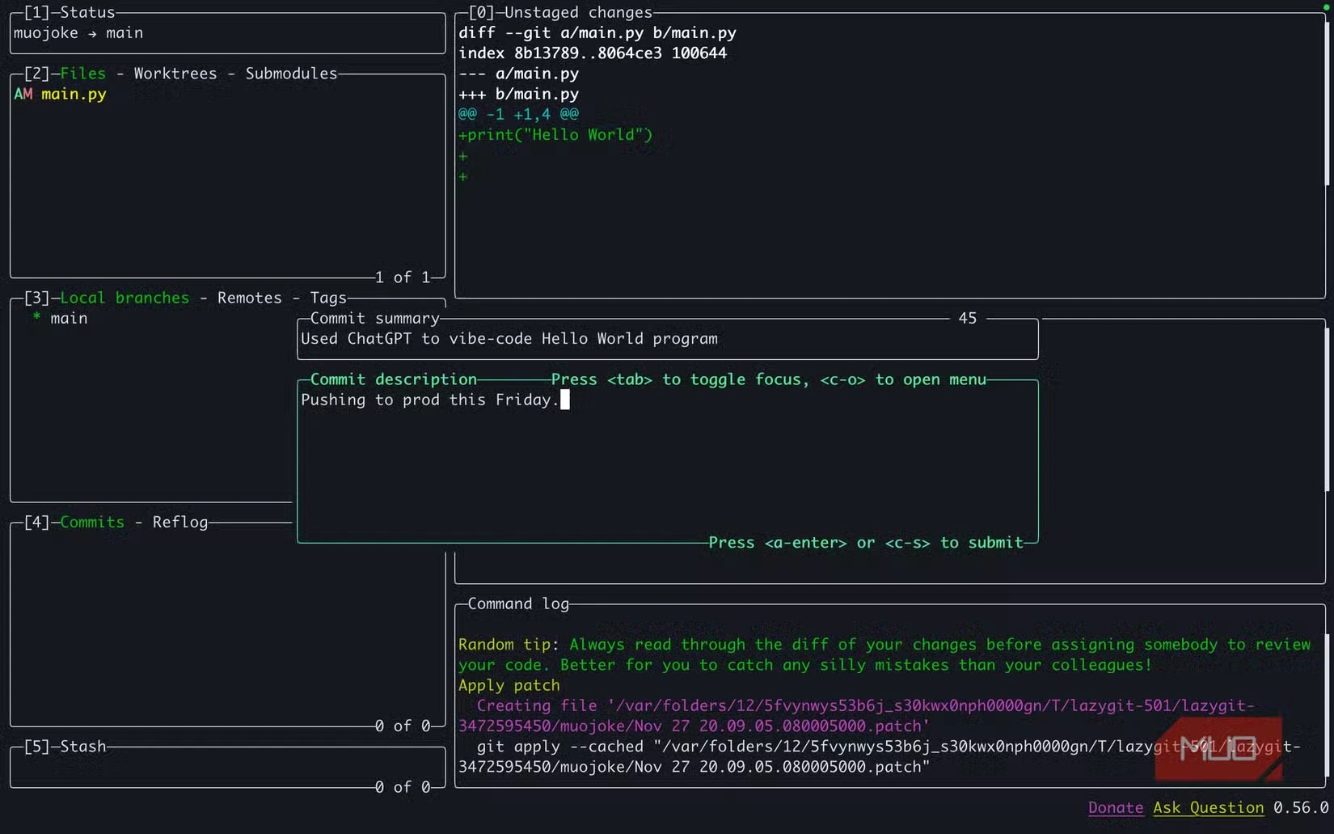Screen dimensions: 1334x834
Task: Select main.py in the files list
Action: (x=73, y=95)
